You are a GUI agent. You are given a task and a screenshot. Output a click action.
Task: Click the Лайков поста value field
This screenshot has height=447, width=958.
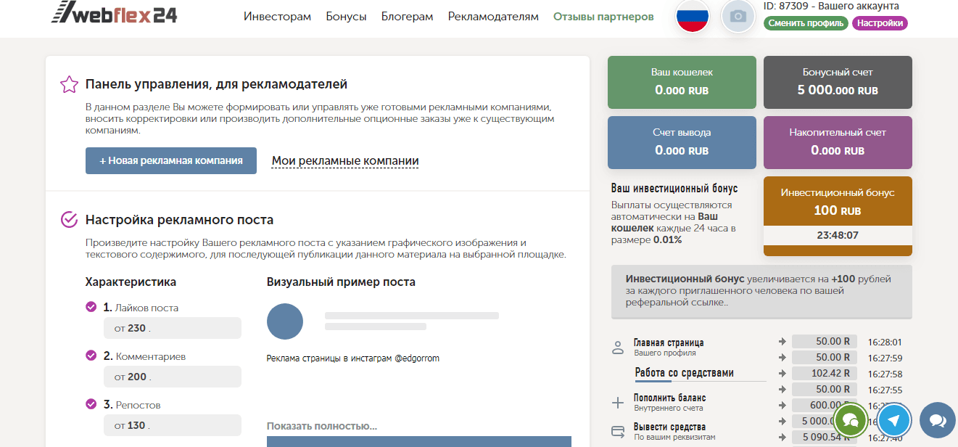point(173,328)
